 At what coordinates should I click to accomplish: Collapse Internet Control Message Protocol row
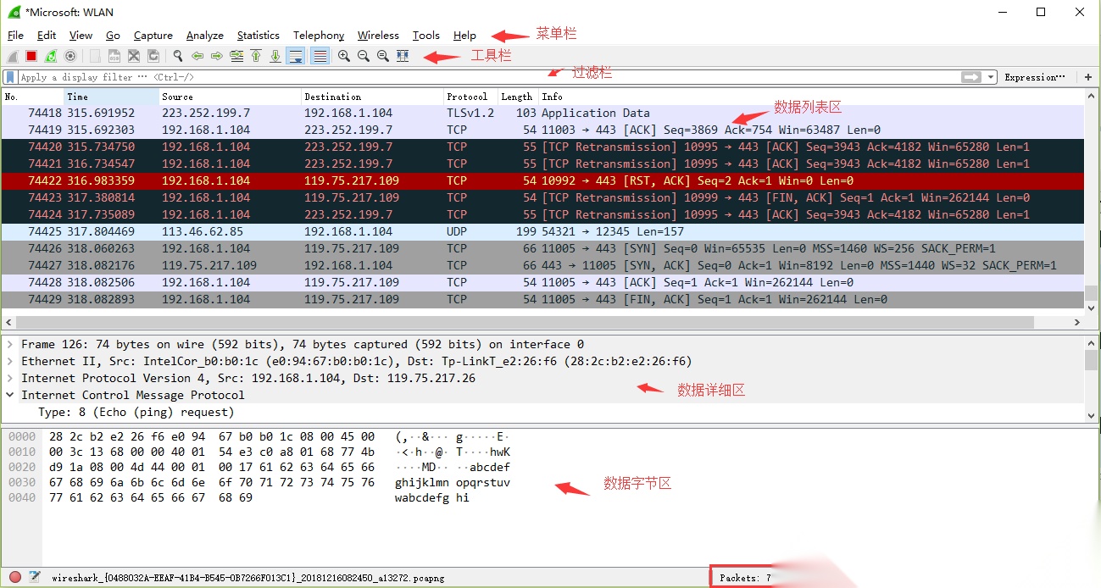click(x=9, y=395)
